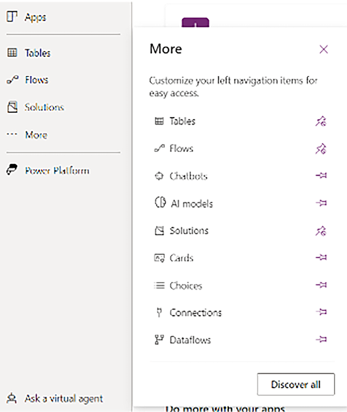Unpin Flows from left navigation
347x412 pixels.
point(321,149)
